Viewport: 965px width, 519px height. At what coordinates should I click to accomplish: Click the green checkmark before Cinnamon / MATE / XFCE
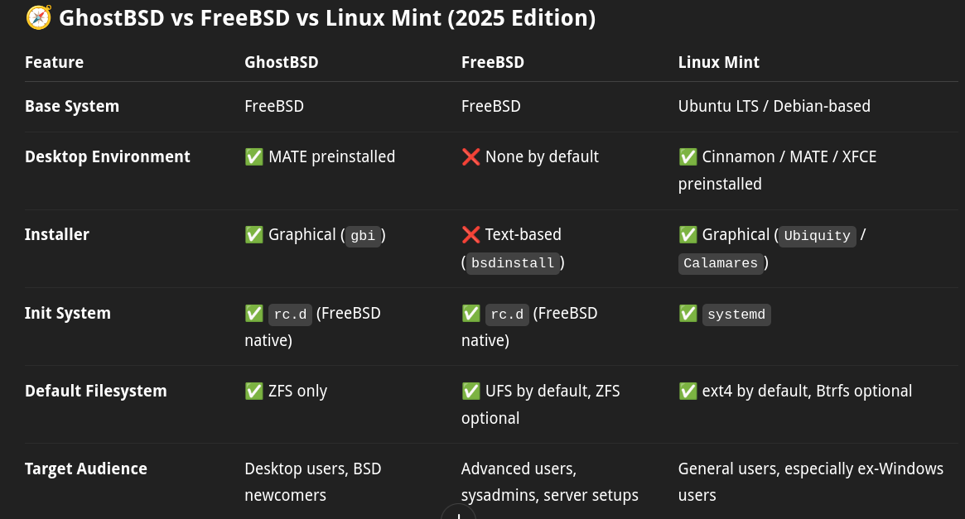688,156
